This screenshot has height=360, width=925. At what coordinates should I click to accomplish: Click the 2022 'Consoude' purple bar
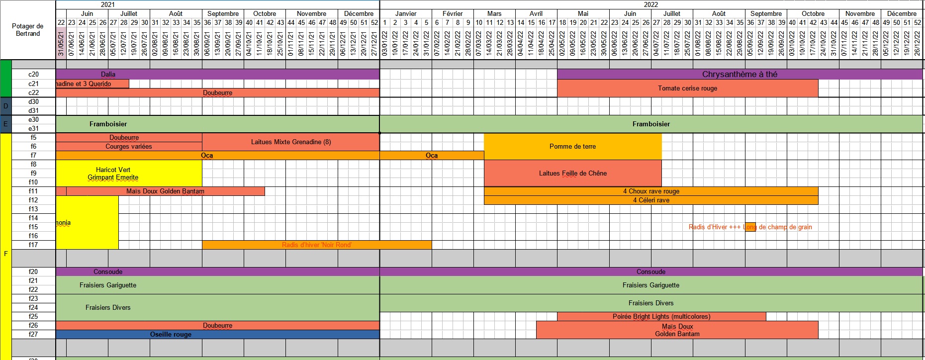(x=651, y=272)
